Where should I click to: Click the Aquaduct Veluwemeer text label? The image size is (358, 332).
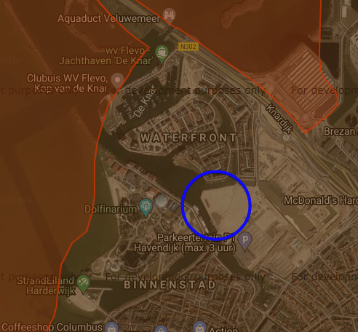[x=109, y=18]
